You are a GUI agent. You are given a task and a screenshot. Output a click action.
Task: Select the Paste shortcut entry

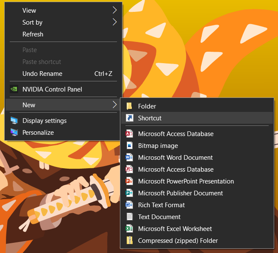(64, 62)
